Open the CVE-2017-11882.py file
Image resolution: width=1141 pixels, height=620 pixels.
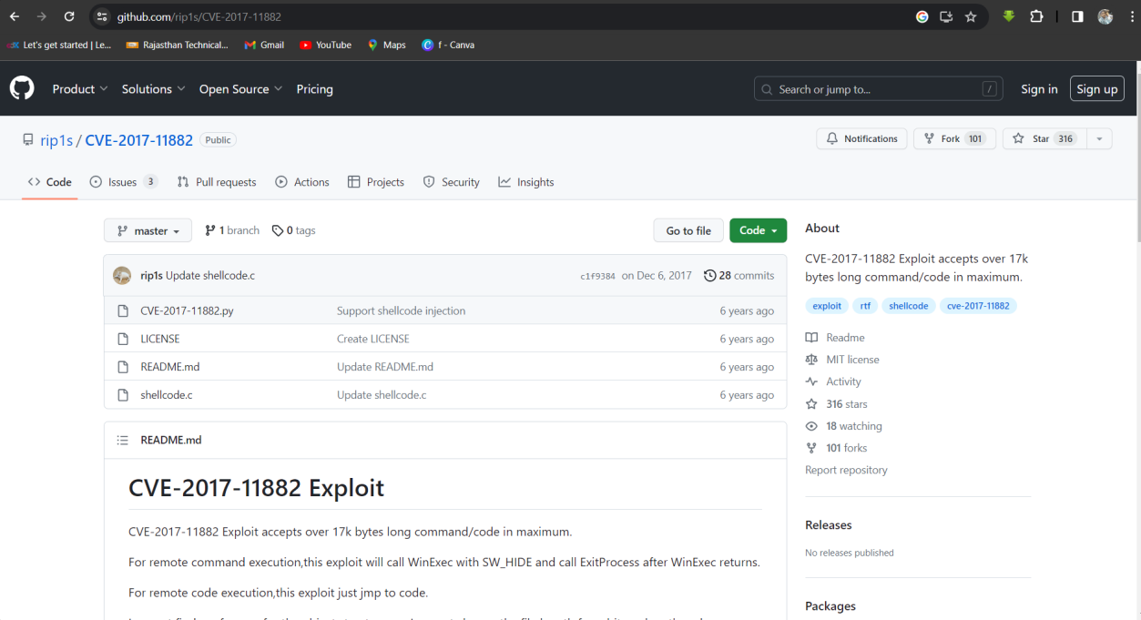(187, 310)
